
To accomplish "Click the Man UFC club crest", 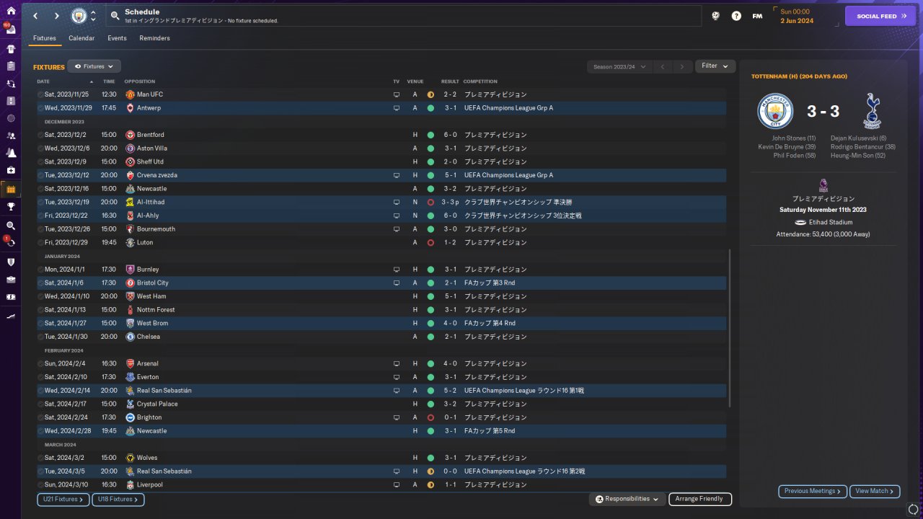I will click(x=130, y=94).
